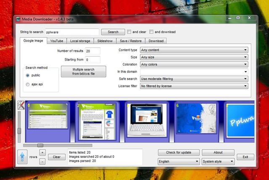This screenshot has height=180, width=269.
Task: Switch to the Google Image tab
Action: [x=33, y=41]
